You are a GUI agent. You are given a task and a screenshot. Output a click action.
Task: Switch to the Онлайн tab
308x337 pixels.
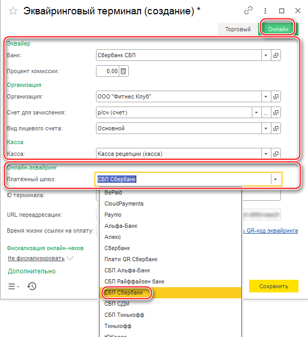pyautogui.click(x=278, y=29)
